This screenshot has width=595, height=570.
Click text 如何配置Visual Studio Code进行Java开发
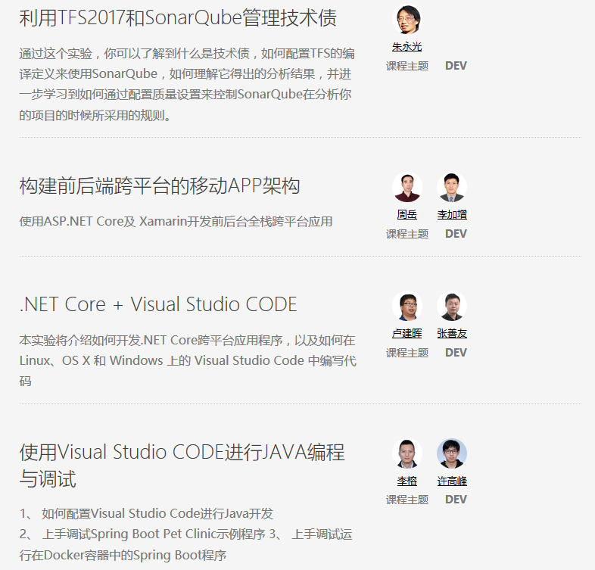[157, 513]
